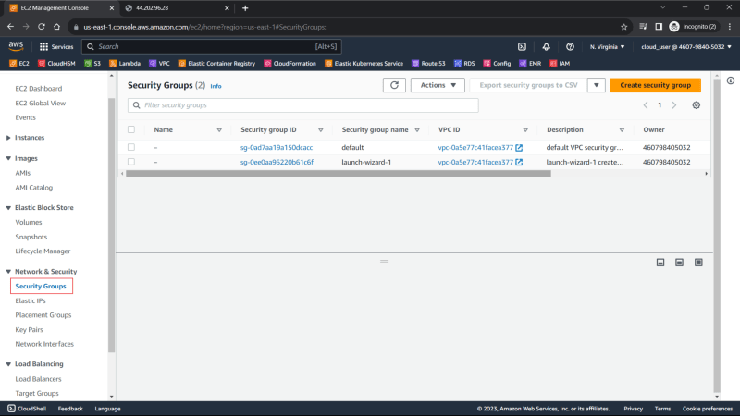The width and height of the screenshot is (740, 416).
Task: Open the export options dropdown arrow
Action: pyautogui.click(x=597, y=85)
